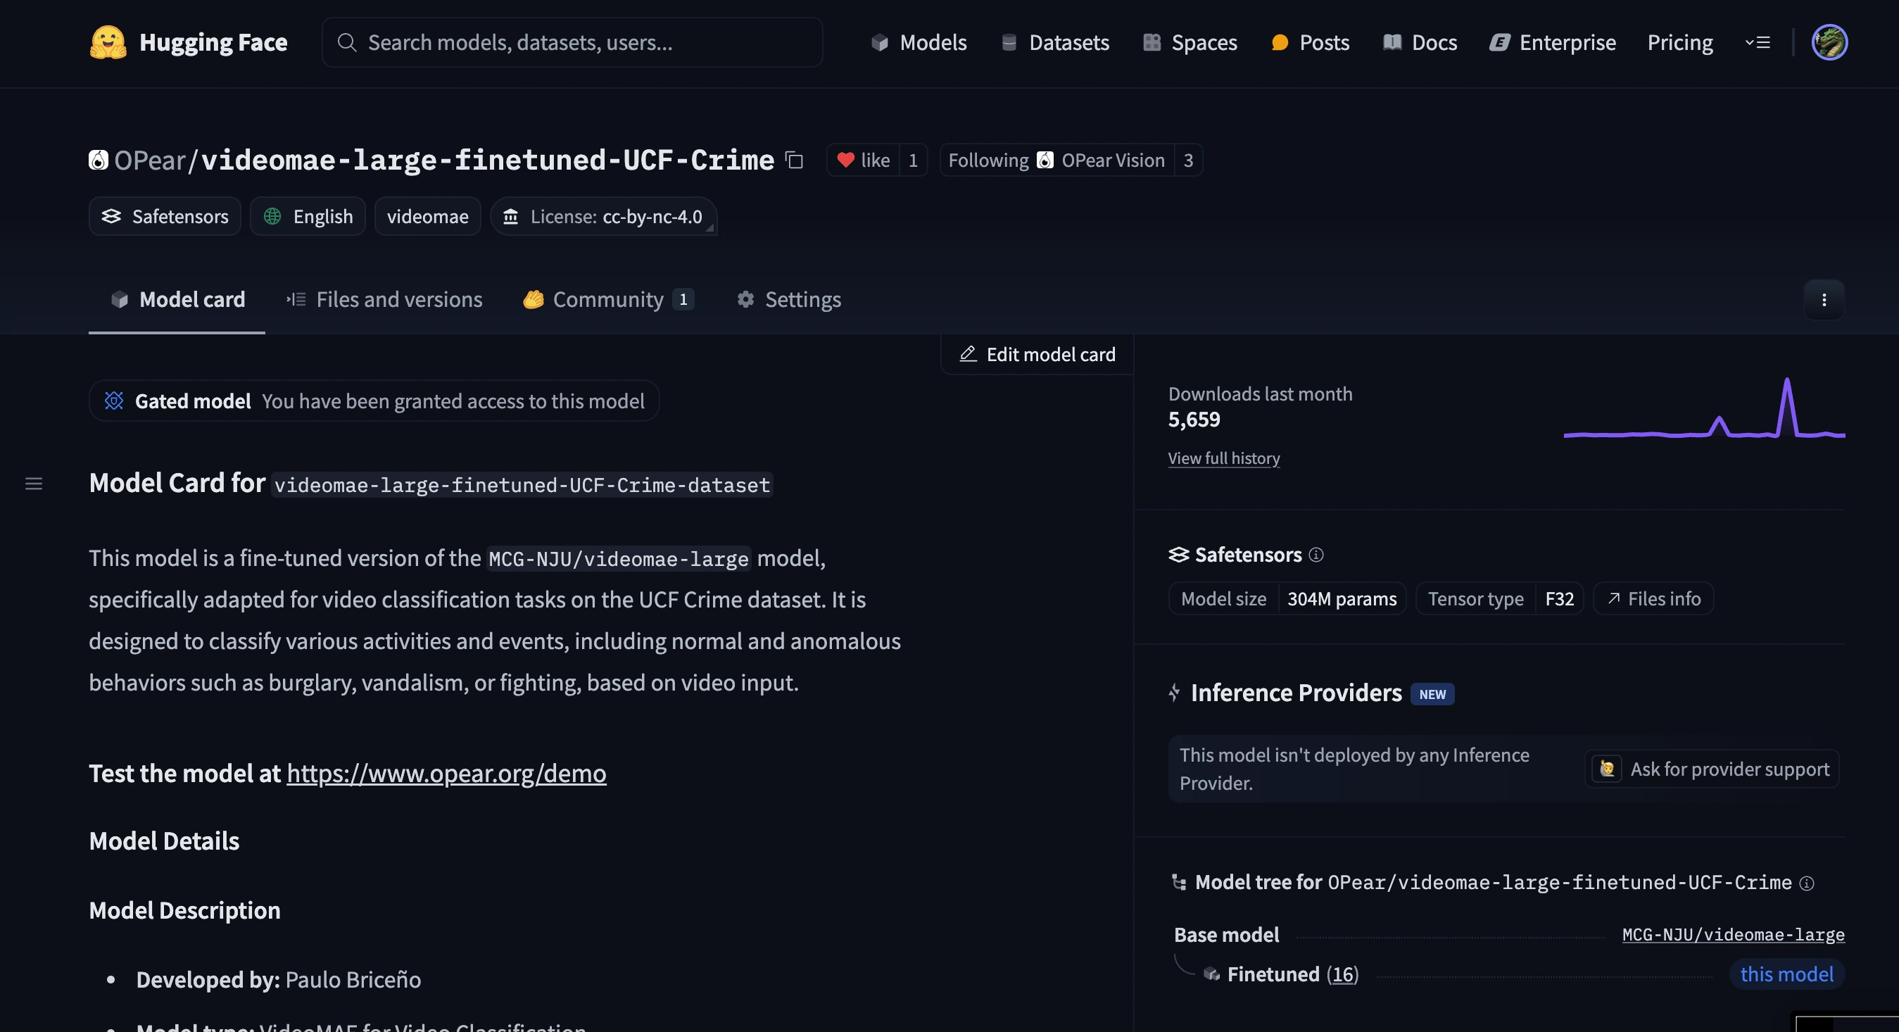Screen dimensions: 1899x1032
Task: Navigate to Spaces
Action: (x=1190, y=42)
